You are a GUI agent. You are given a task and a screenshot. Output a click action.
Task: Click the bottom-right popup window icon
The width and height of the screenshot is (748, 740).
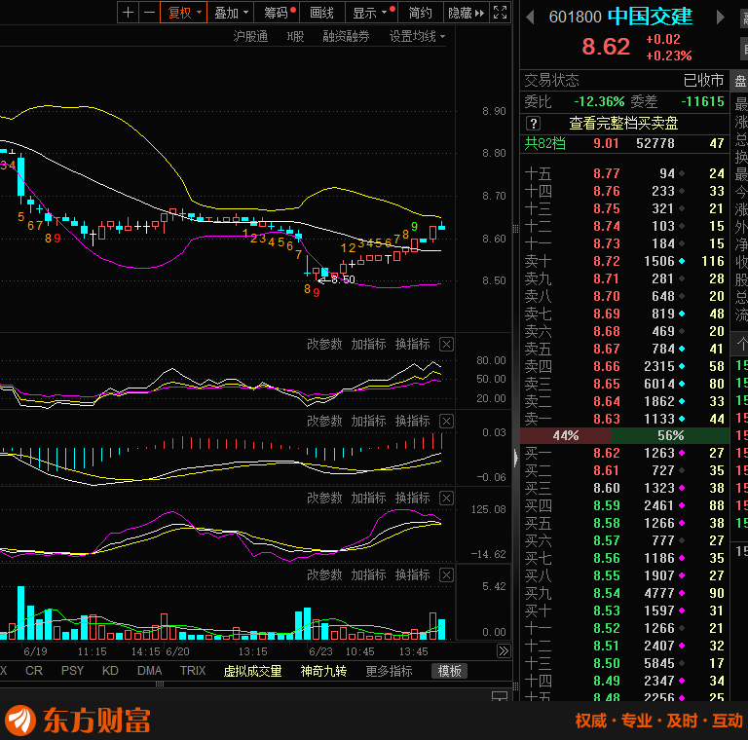(500, 696)
